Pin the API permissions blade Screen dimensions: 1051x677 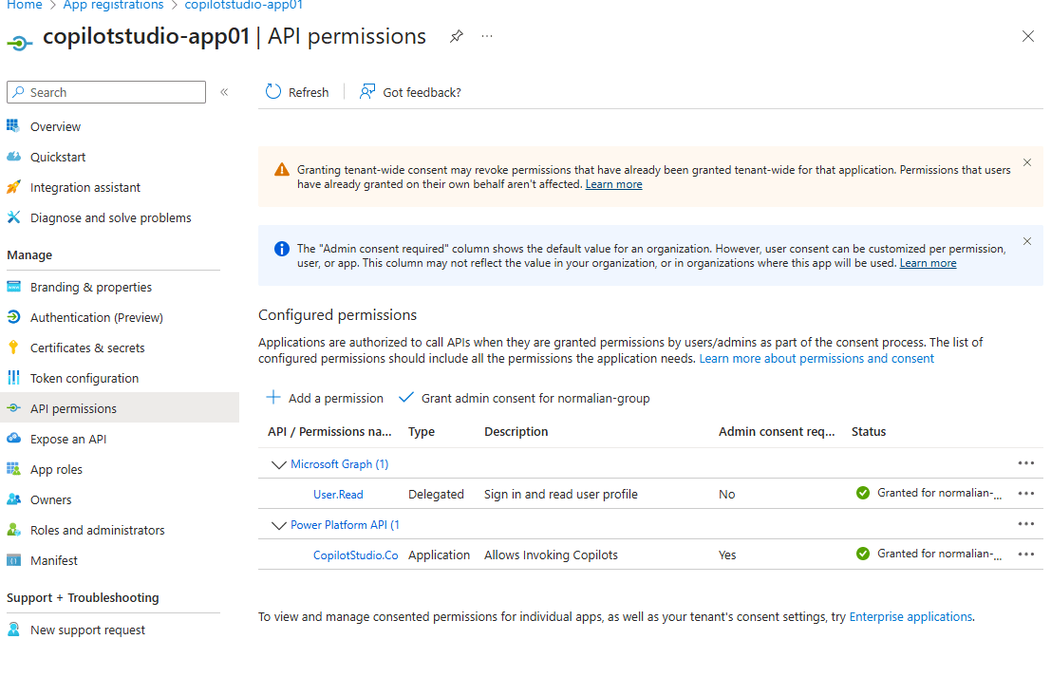point(457,36)
